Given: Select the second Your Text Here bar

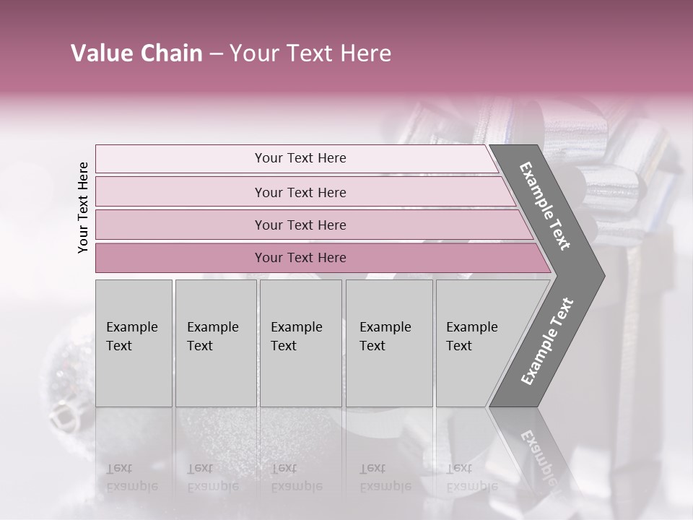Looking at the screenshot, I should coord(300,192).
